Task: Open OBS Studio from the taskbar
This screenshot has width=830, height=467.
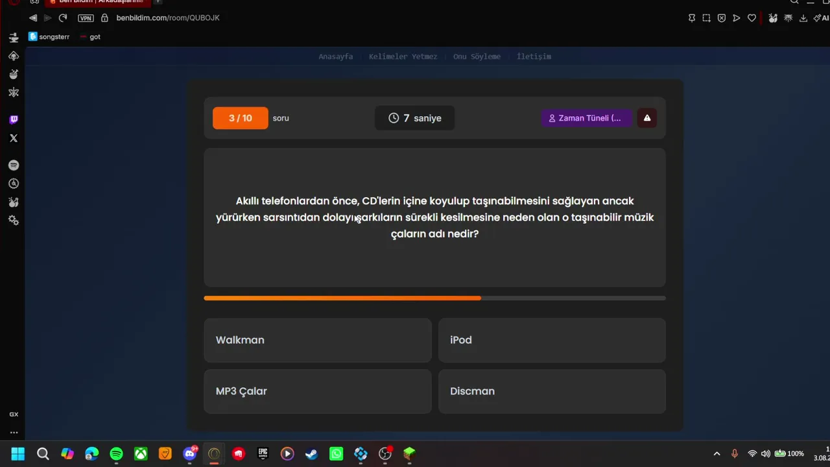Action: point(385,454)
